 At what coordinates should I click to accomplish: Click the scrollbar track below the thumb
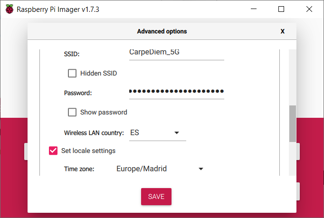point(292,159)
